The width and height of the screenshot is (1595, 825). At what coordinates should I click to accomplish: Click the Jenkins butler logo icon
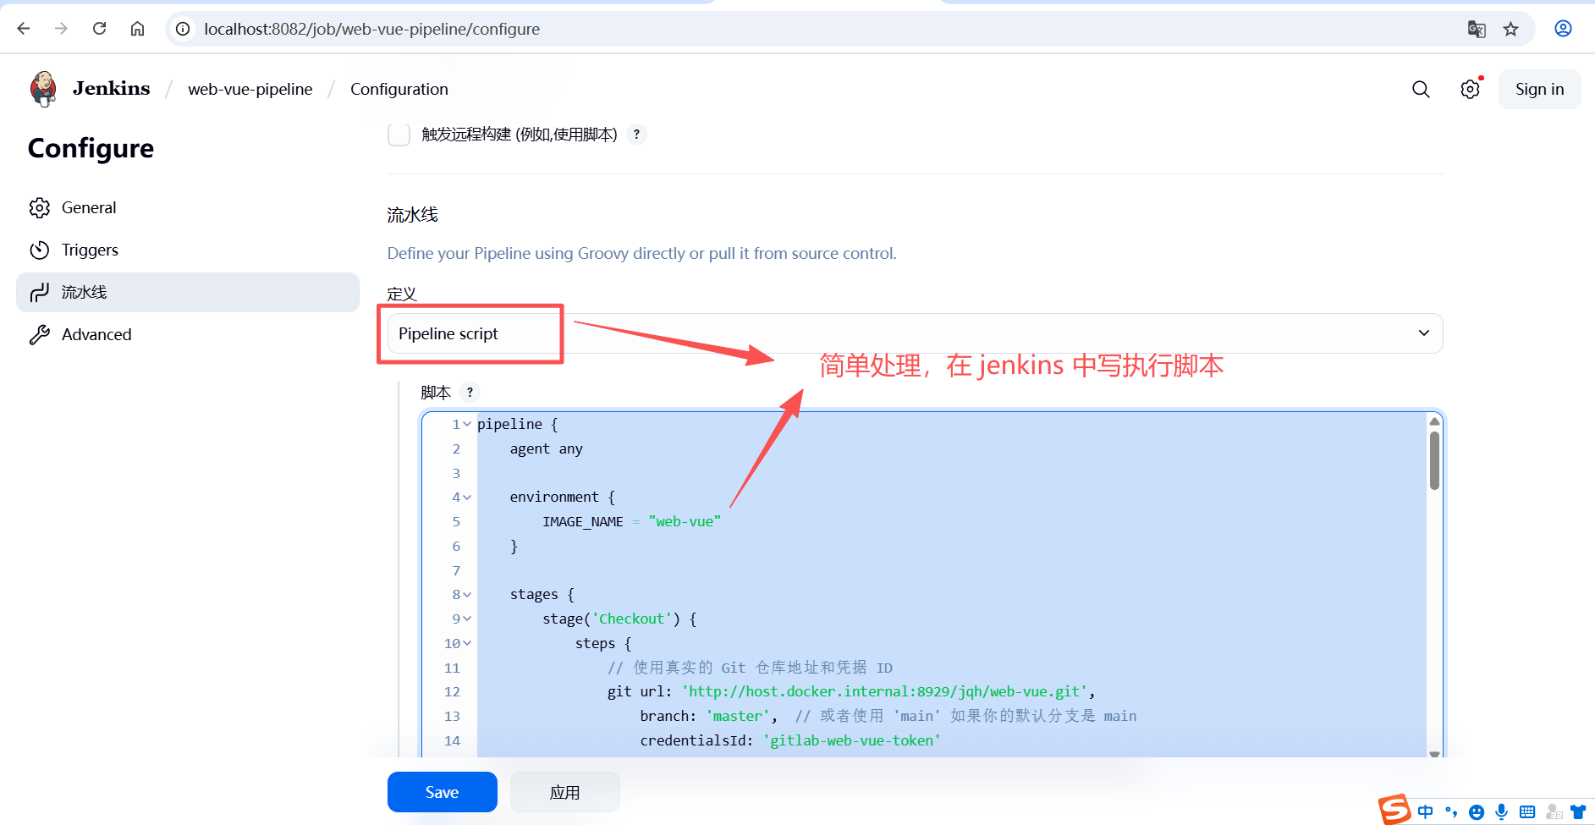click(43, 89)
